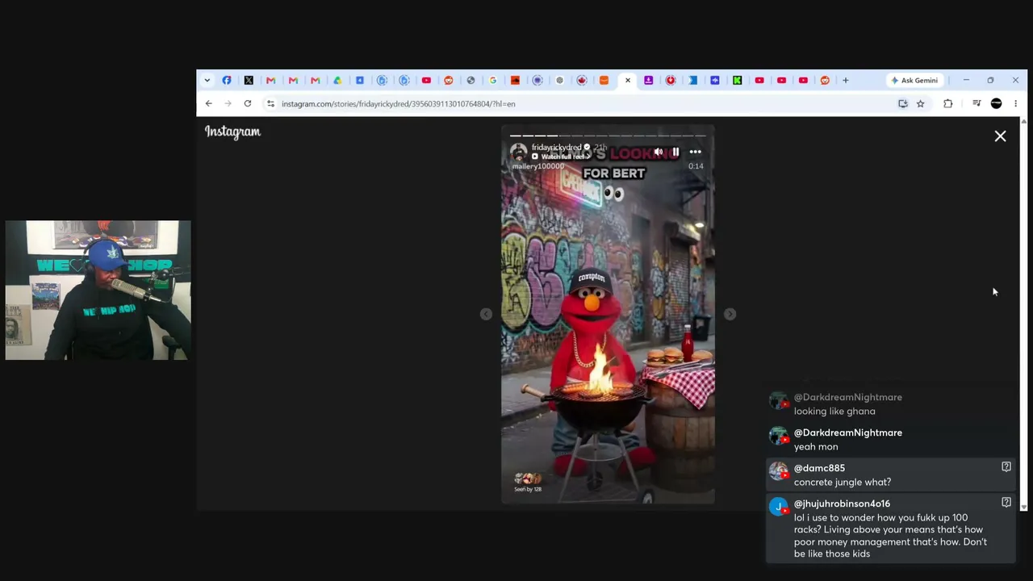
Task: Install the web app from the address bar
Action: (903, 103)
